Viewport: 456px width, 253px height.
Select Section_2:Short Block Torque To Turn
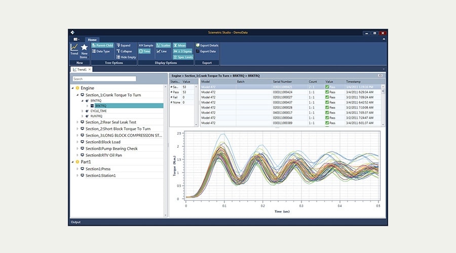(118, 129)
